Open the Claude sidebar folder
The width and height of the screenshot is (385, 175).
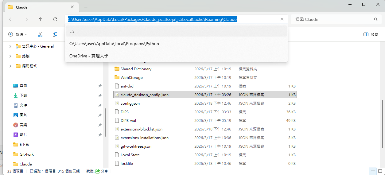[22, 164]
